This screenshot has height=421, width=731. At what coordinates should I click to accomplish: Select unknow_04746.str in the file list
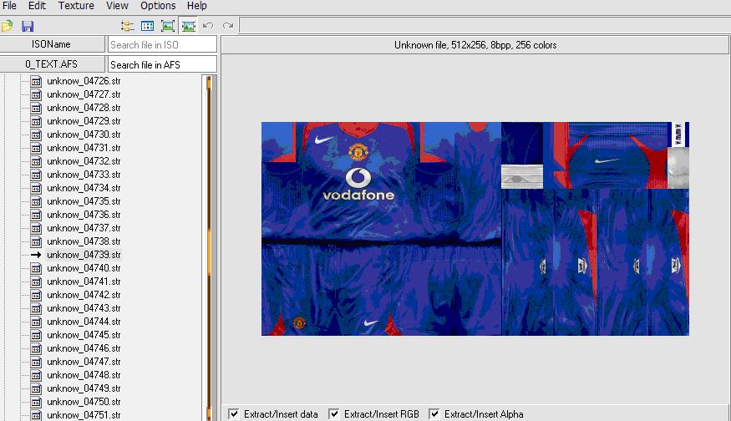tap(84, 348)
